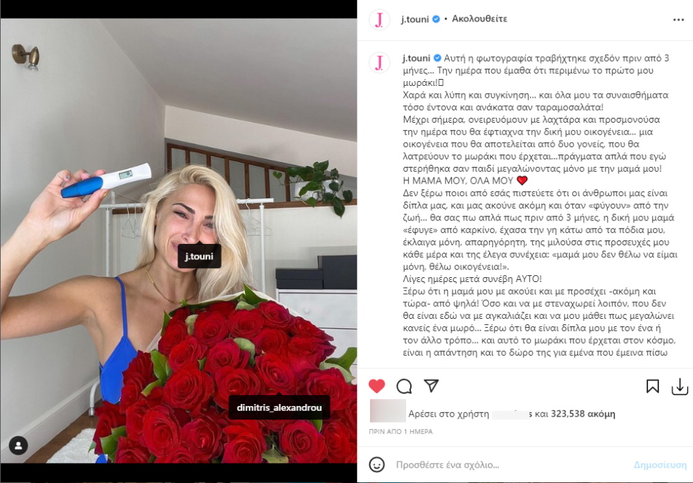
Task: Unlike the post via red heart icon
Action: click(x=376, y=386)
